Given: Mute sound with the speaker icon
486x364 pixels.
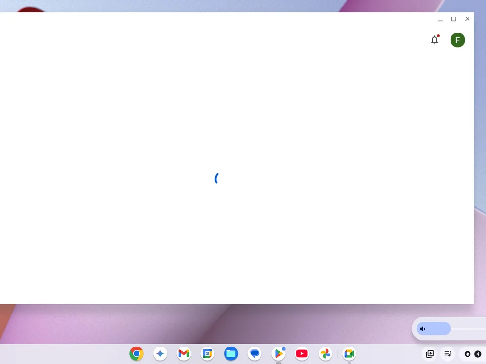Looking at the screenshot, I should tap(422, 329).
